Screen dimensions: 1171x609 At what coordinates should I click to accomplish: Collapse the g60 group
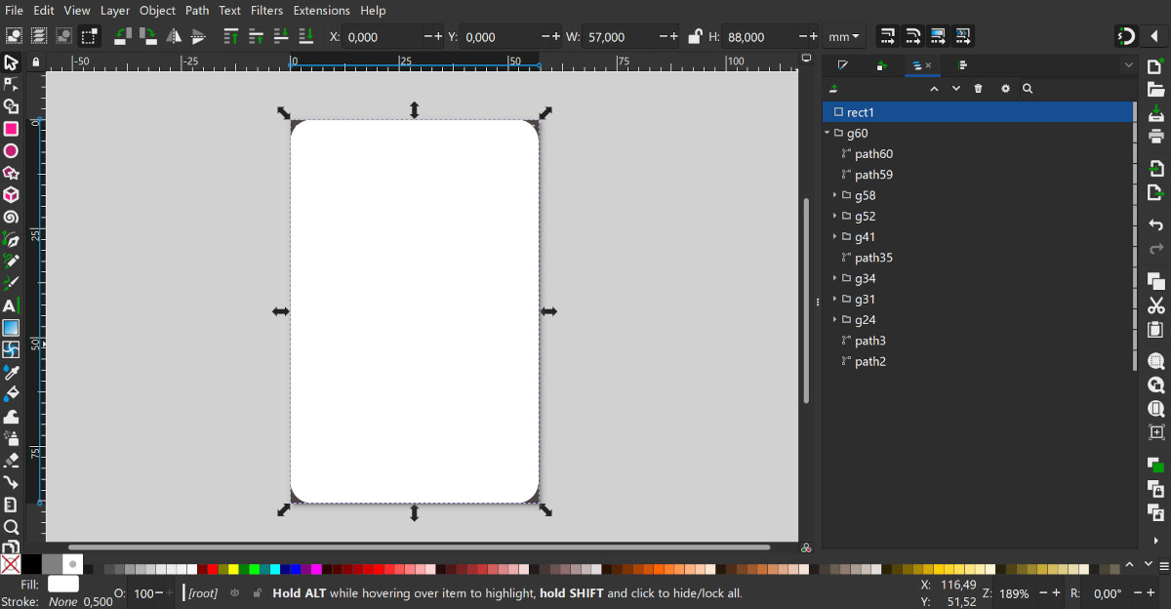click(828, 134)
